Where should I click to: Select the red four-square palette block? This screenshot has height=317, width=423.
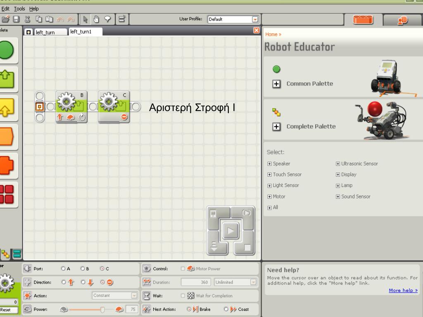pyautogui.click(x=7, y=194)
